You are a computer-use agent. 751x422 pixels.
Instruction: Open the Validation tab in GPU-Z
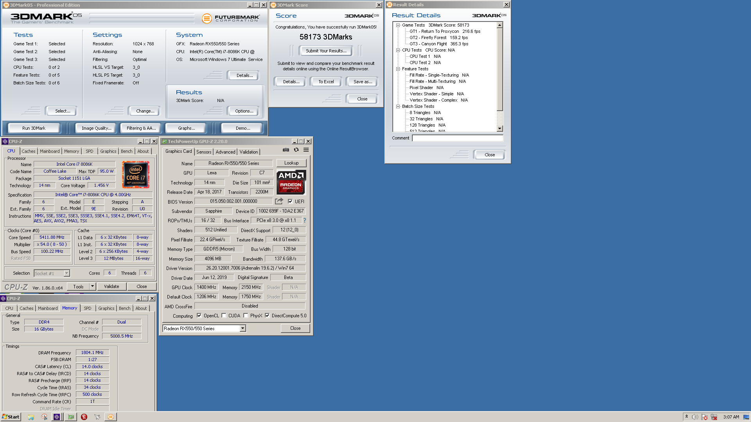click(x=249, y=152)
